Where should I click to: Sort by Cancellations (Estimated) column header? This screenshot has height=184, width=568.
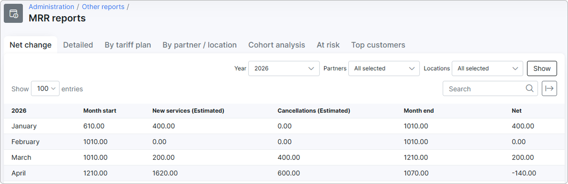tap(314, 111)
